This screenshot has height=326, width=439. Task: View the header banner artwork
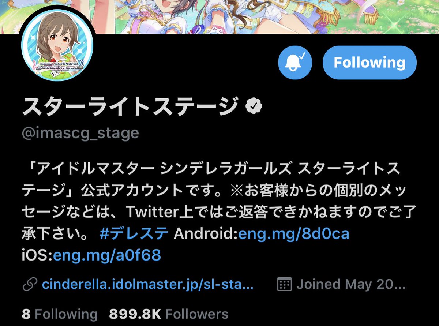(219, 17)
